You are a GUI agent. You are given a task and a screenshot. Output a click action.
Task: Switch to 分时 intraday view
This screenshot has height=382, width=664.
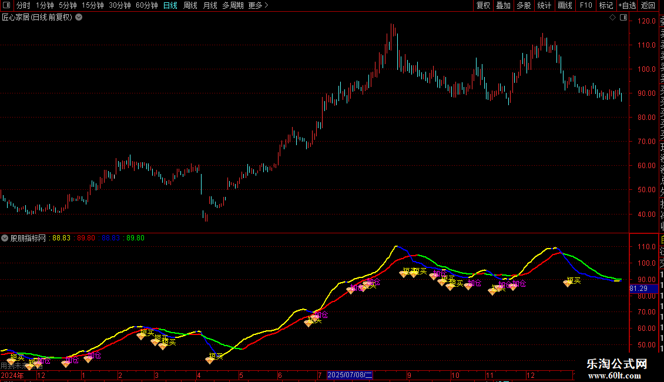click(23, 5)
